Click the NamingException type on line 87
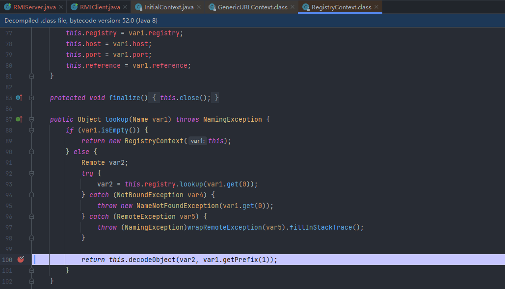505x289 pixels. [x=232, y=119]
